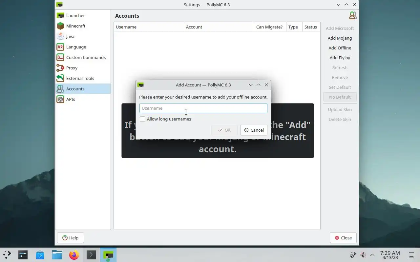Select the Accounts sidebar icon
420x262 pixels.
pyautogui.click(x=60, y=89)
